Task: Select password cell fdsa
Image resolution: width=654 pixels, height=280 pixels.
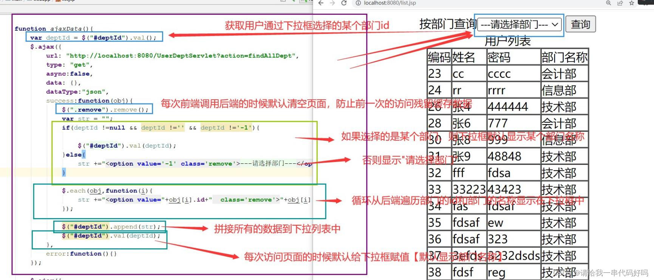Action: coord(513,173)
